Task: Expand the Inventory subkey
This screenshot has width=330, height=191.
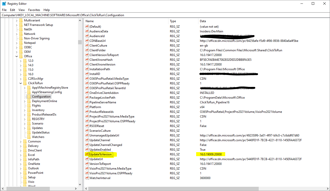Action: coord(25,110)
